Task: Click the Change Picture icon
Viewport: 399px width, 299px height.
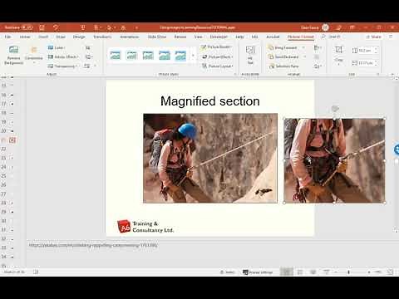Action: coord(89,56)
